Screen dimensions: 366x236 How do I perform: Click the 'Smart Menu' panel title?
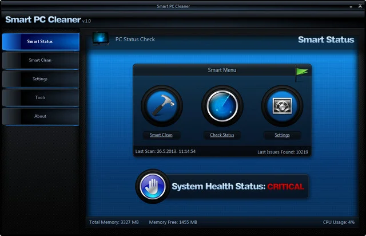(x=222, y=70)
